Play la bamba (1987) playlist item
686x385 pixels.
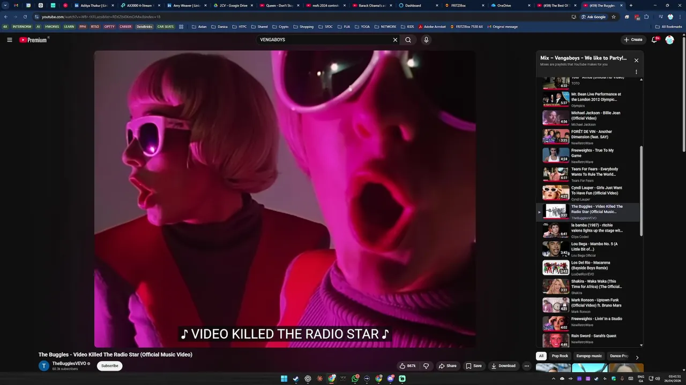coord(588,230)
